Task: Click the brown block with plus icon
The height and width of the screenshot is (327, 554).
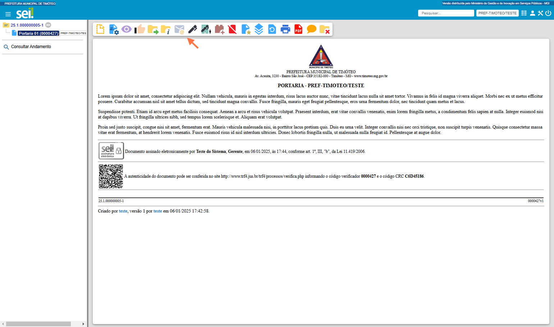Action: [220, 29]
